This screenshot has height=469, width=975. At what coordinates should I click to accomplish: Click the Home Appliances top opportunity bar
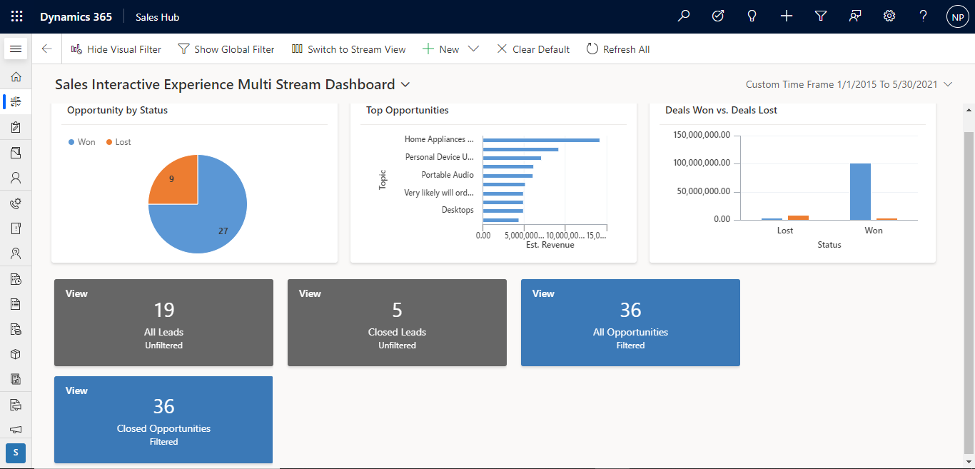tap(541, 140)
